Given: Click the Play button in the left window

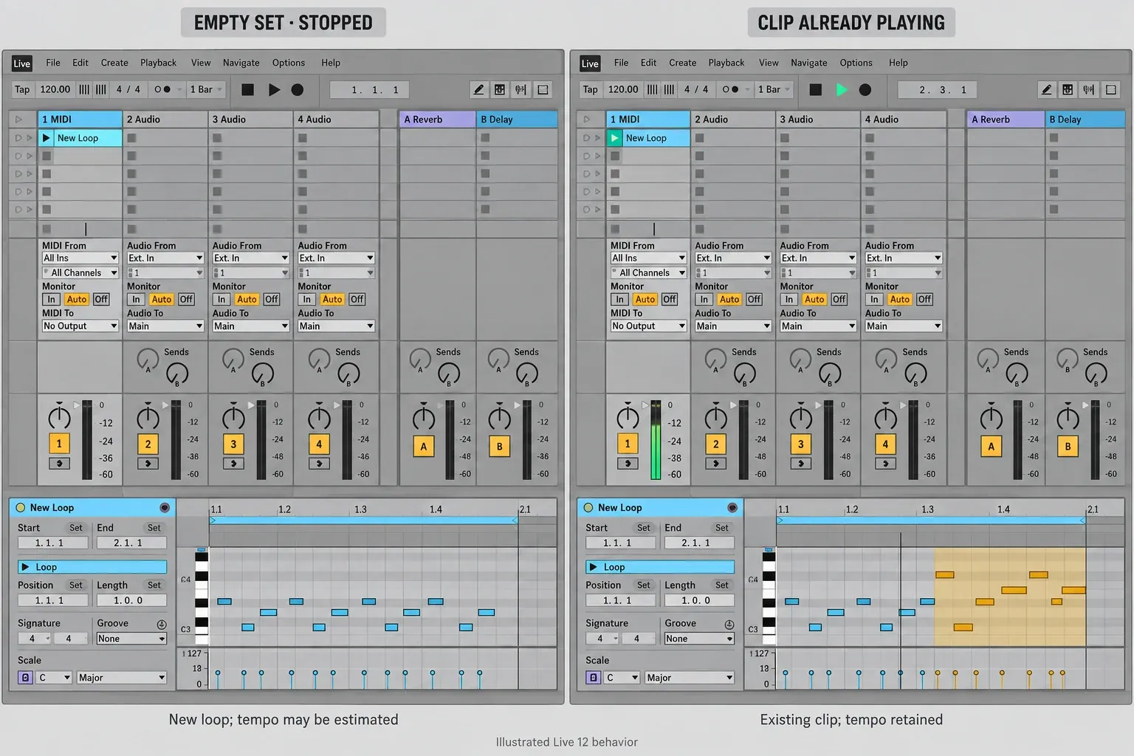Looking at the screenshot, I should click(x=274, y=89).
